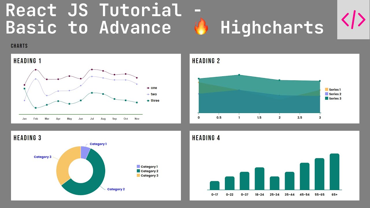Viewport: 370px width, 208px height.
Task: Click the pink code brackets logo icon
Action: (x=353, y=20)
